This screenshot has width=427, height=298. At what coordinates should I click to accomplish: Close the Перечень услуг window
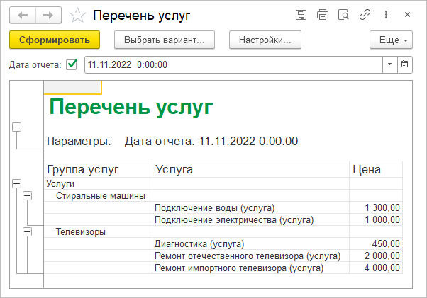pyautogui.click(x=407, y=15)
